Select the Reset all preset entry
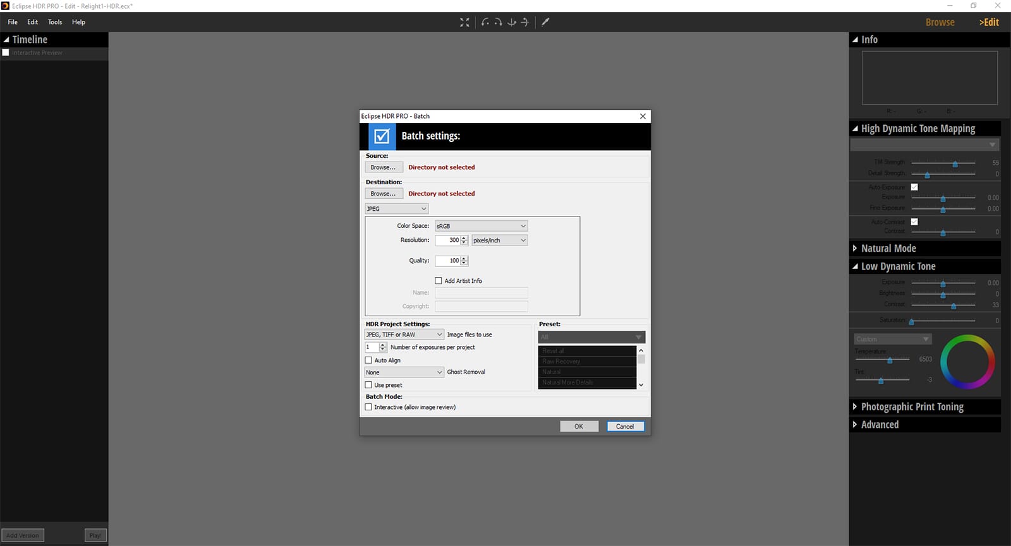 (587, 351)
